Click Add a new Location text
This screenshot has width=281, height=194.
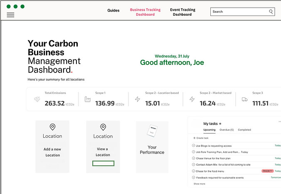pyautogui.click(x=52, y=152)
